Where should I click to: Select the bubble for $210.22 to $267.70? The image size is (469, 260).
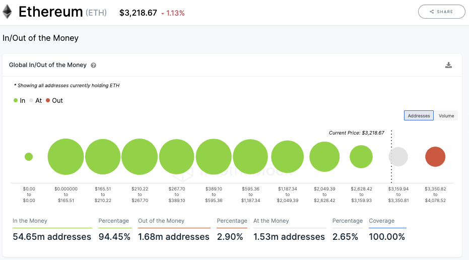pyautogui.click(x=140, y=157)
